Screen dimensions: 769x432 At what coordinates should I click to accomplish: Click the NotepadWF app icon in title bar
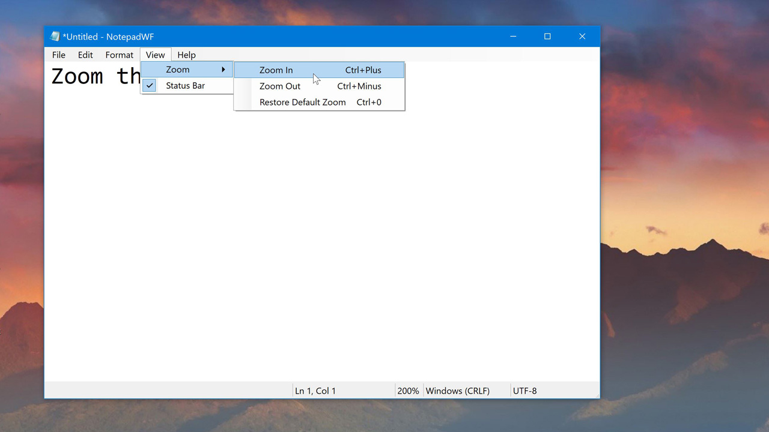[x=55, y=37]
